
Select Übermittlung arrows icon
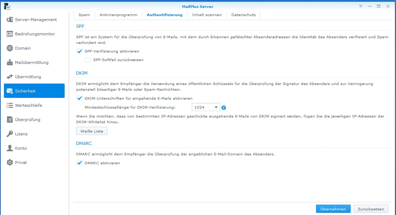[10, 77]
